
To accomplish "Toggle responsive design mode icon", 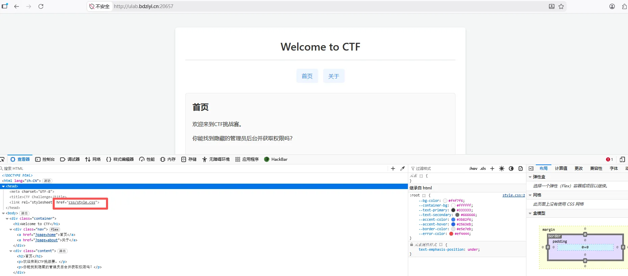I will [x=622, y=159].
